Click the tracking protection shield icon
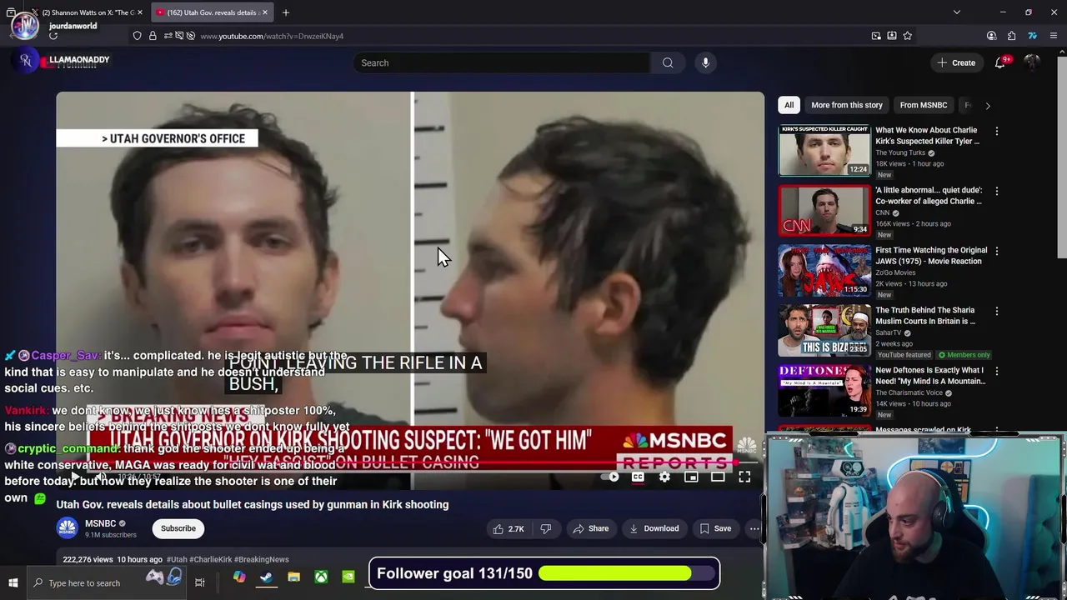 click(x=137, y=36)
